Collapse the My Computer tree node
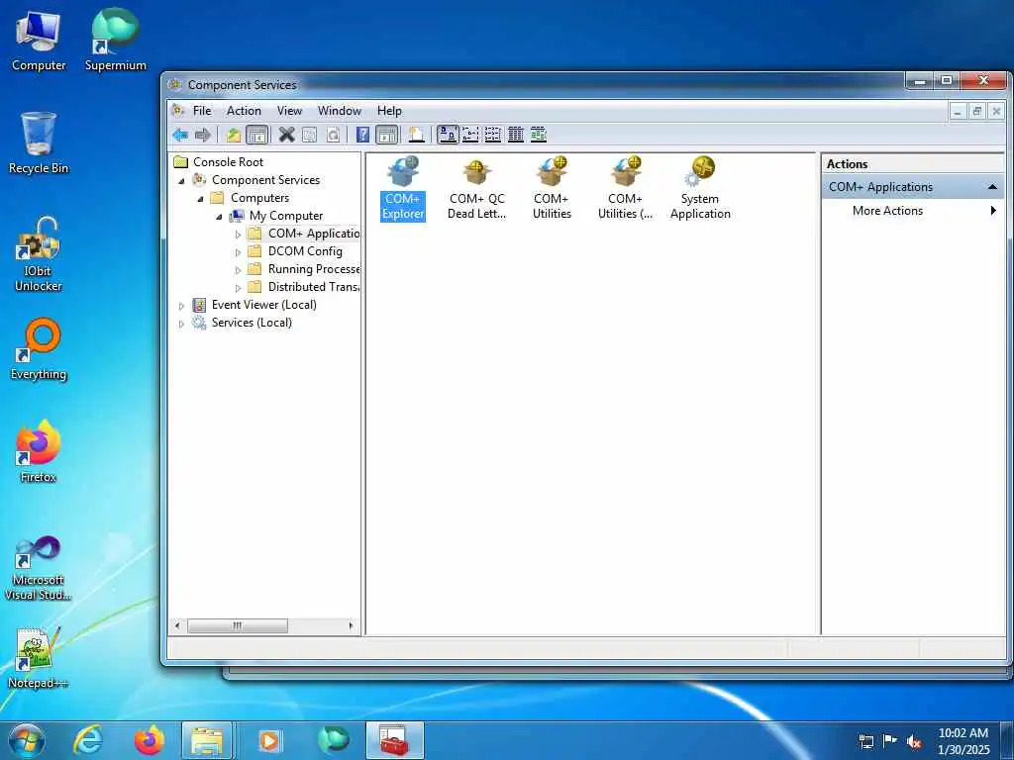Viewport: 1014px width, 760px height. click(x=219, y=217)
